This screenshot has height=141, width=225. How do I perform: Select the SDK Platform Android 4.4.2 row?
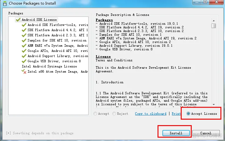tap(55, 30)
